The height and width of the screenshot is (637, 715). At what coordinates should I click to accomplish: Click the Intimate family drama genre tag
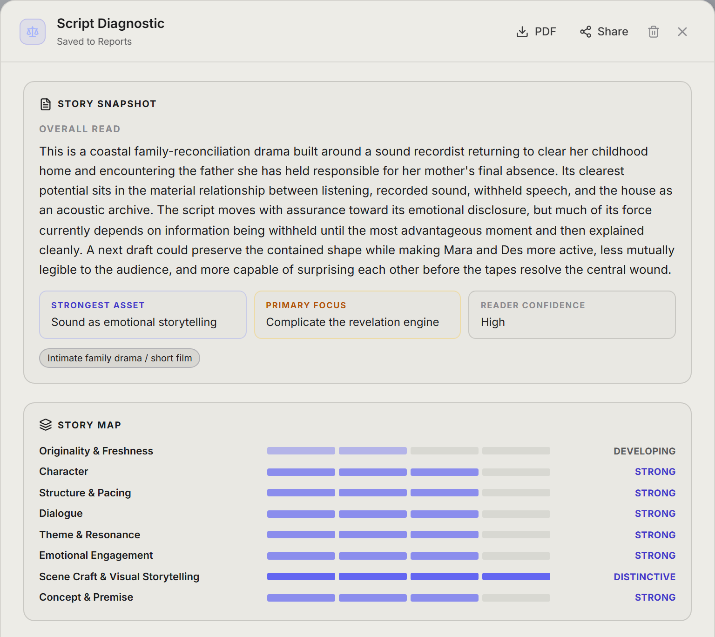tap(120, 358)
